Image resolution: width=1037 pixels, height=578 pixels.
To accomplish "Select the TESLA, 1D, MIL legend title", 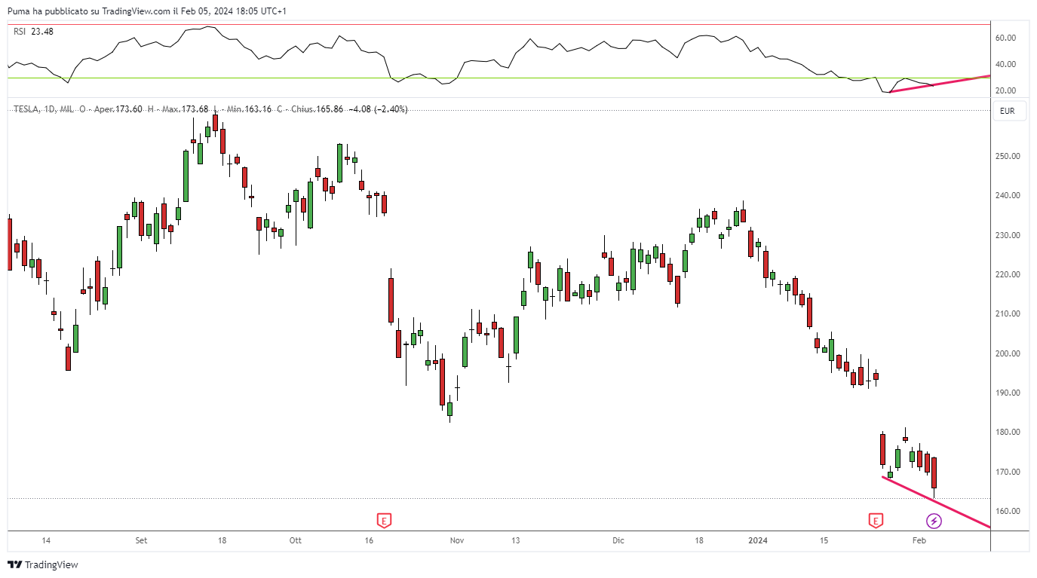I will click(x=44, y=109).
